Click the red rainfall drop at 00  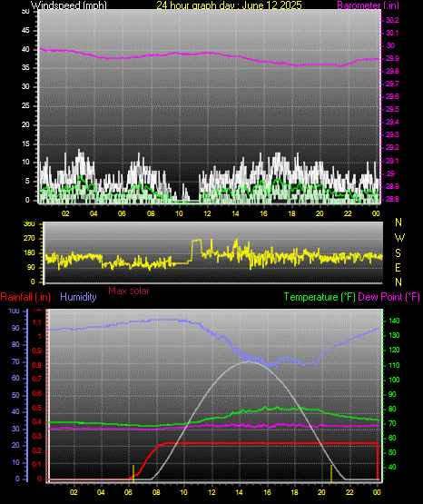point(378,461)
